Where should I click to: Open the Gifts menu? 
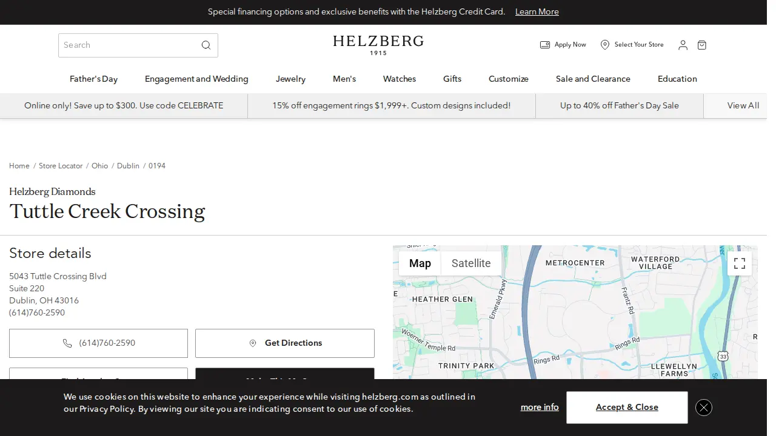coord(452,79)
